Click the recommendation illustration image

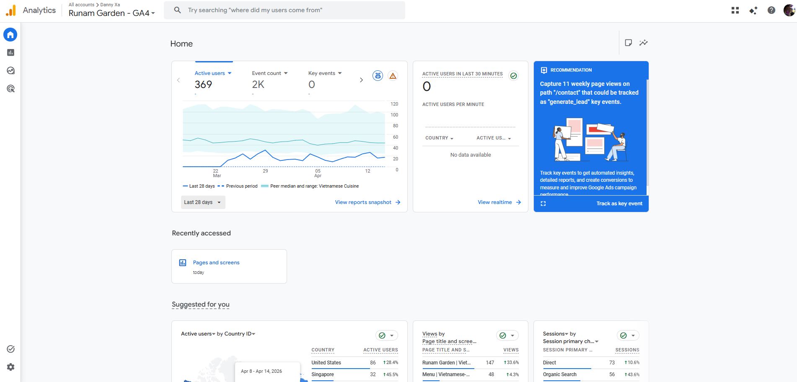click(x=591, y=140)
